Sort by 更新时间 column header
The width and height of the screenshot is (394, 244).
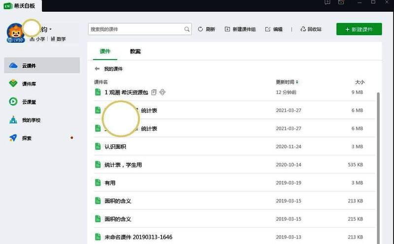point(287,82)
